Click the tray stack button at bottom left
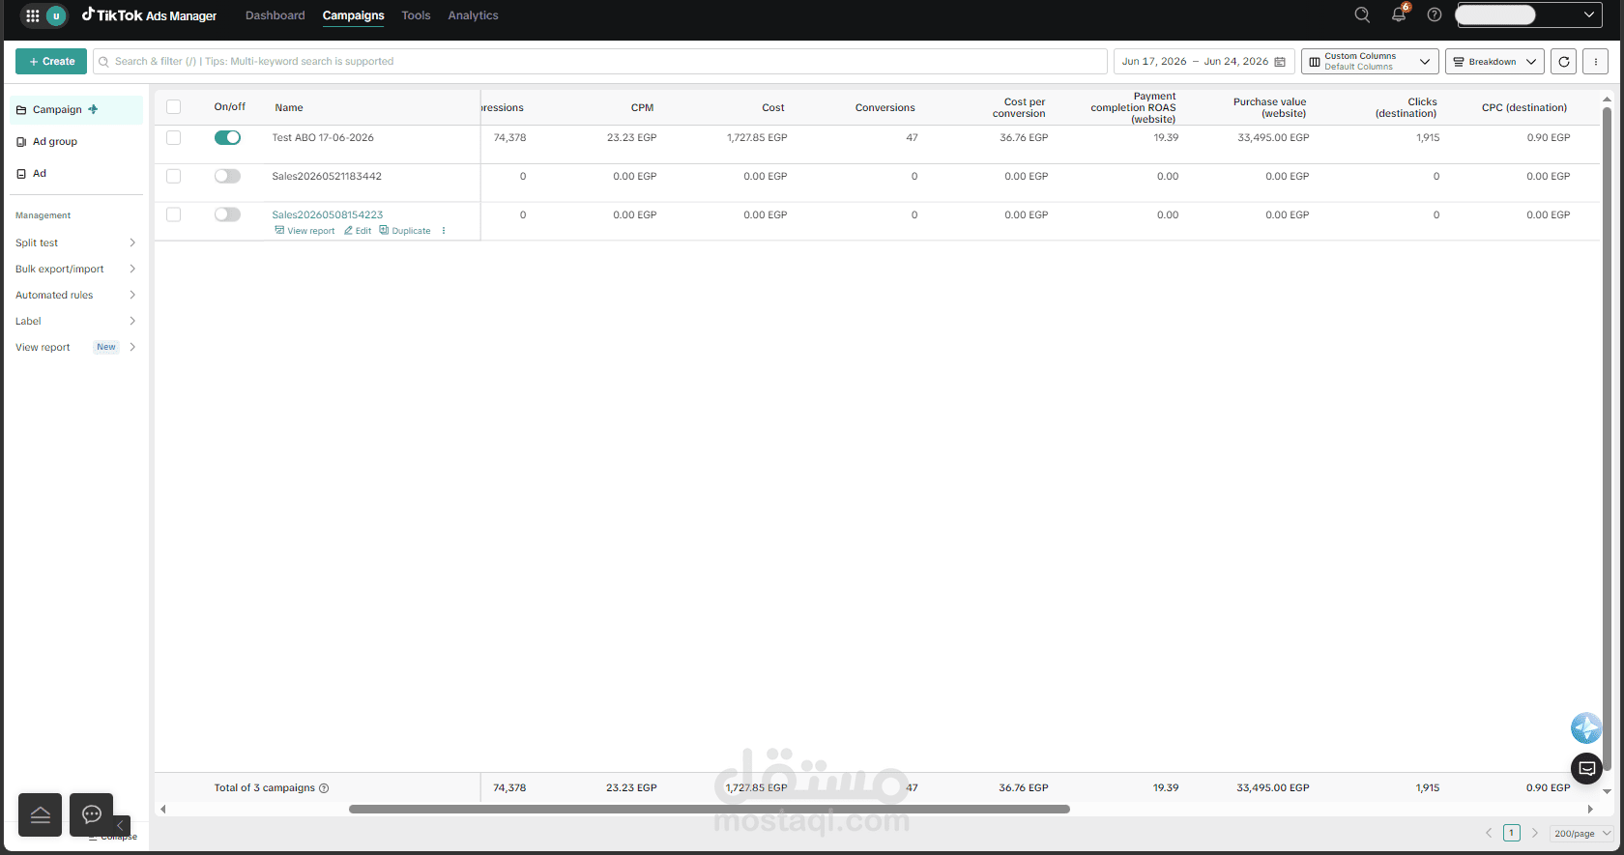The height and width of the screenshot is (855, 1624). point(41,814)
